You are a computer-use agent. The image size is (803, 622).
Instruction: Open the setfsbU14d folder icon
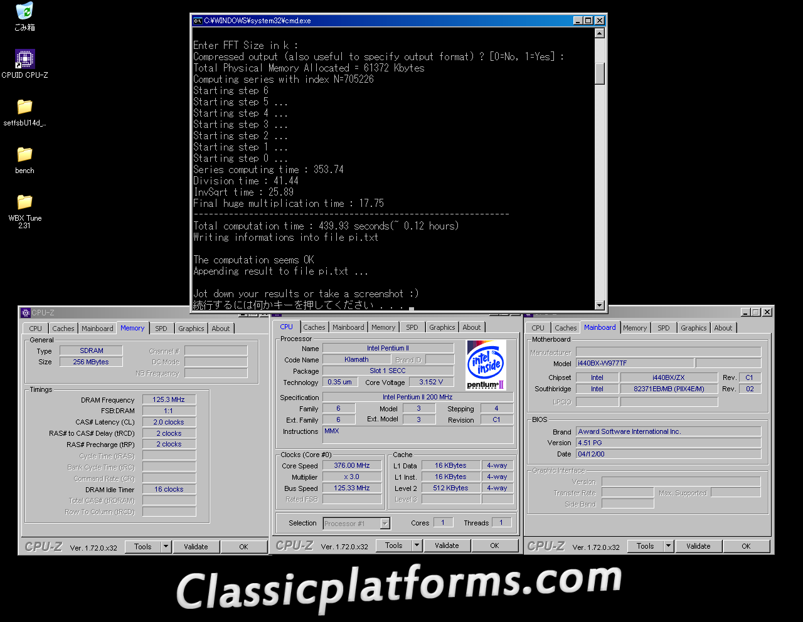pos(24,112)
